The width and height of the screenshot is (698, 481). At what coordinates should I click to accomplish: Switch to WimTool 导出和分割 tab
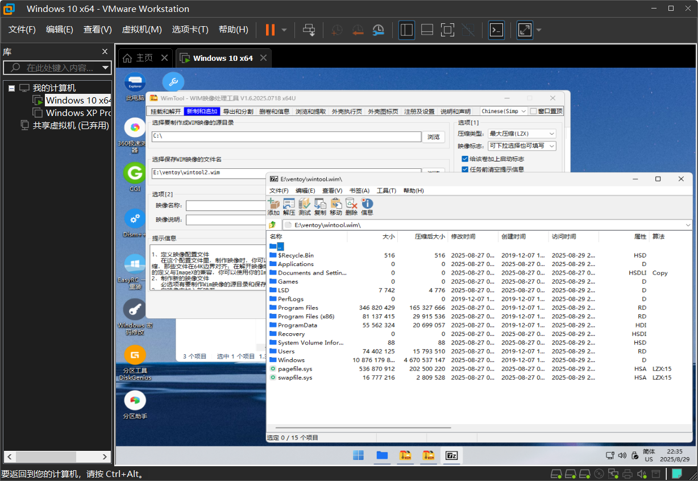click(238, 111)
